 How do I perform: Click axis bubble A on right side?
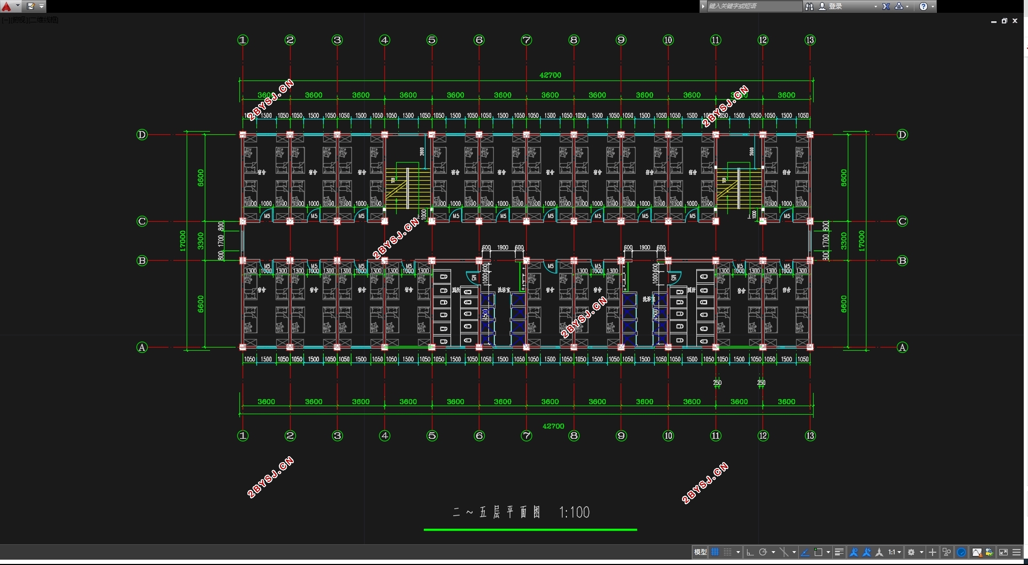[902, 348]
